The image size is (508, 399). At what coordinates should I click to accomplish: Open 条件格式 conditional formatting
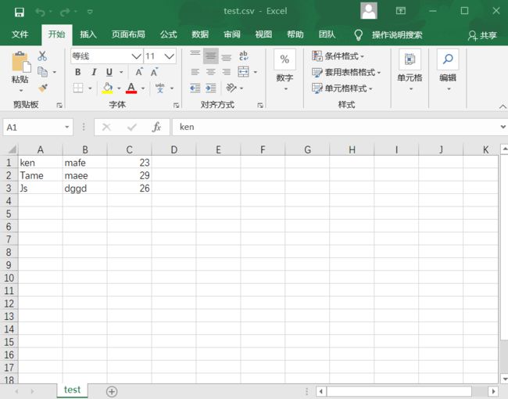point(338,56)
